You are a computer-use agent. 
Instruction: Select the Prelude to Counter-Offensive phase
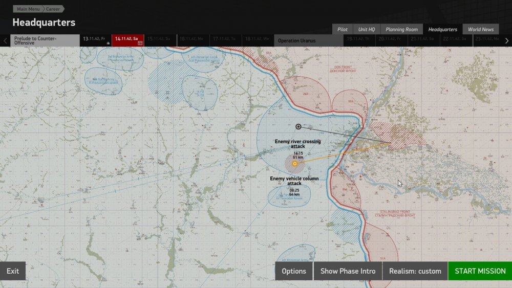(45, 41)
